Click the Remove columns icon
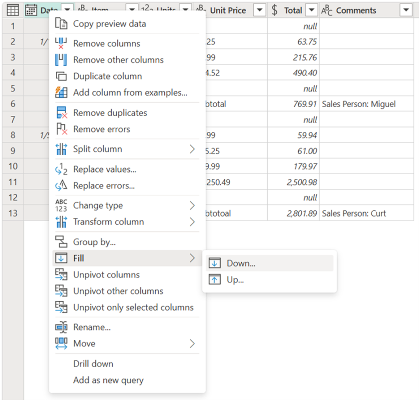This screenshot has width=419, height=400. pos(61,43)
